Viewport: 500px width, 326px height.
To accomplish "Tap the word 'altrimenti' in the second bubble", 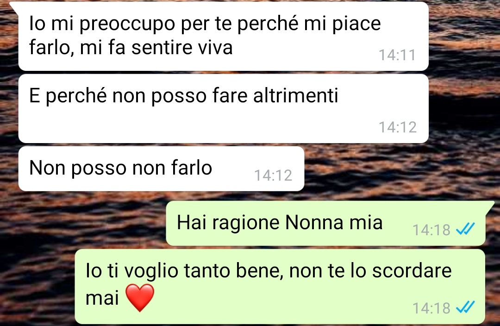I will pos(295,95).
